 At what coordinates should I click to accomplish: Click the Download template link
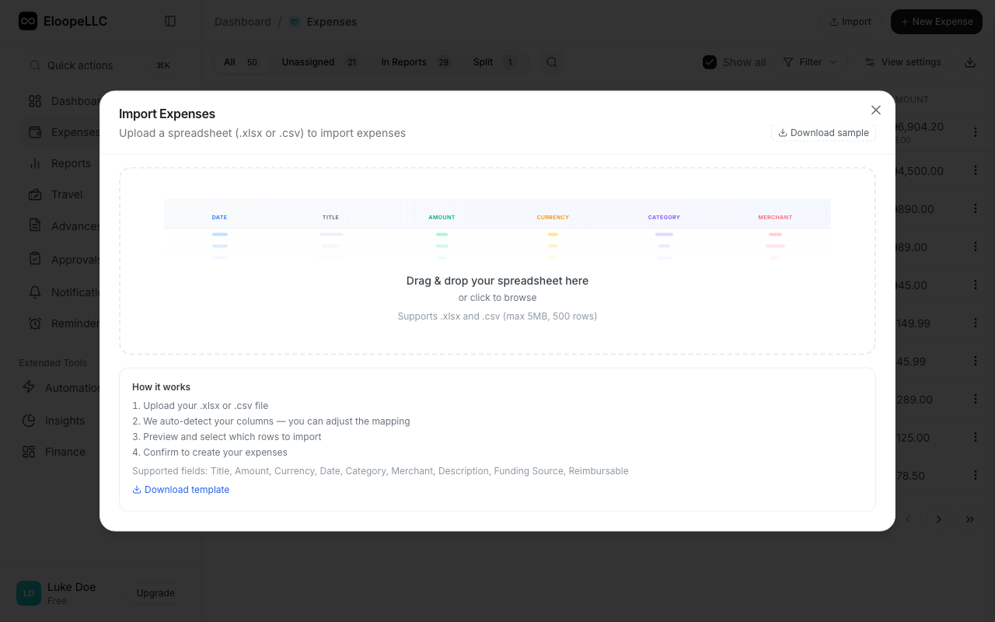(x=180, y=490)
